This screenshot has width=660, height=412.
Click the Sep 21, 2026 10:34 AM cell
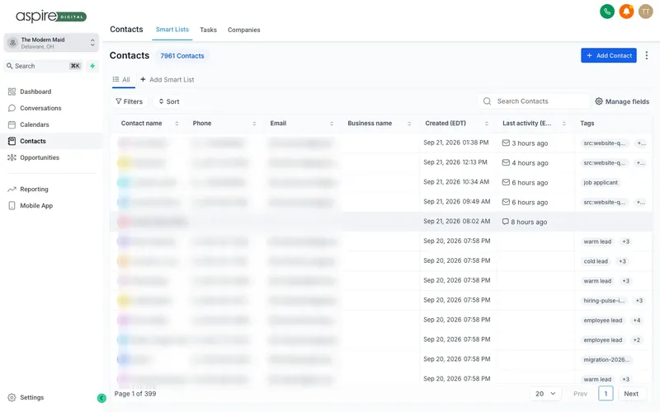click(x=456, y=182)
